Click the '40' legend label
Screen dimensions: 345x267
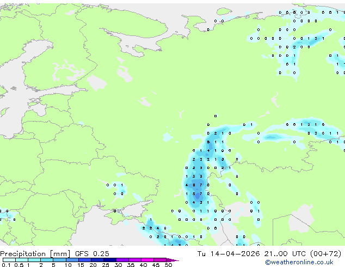tap(143, 265)
